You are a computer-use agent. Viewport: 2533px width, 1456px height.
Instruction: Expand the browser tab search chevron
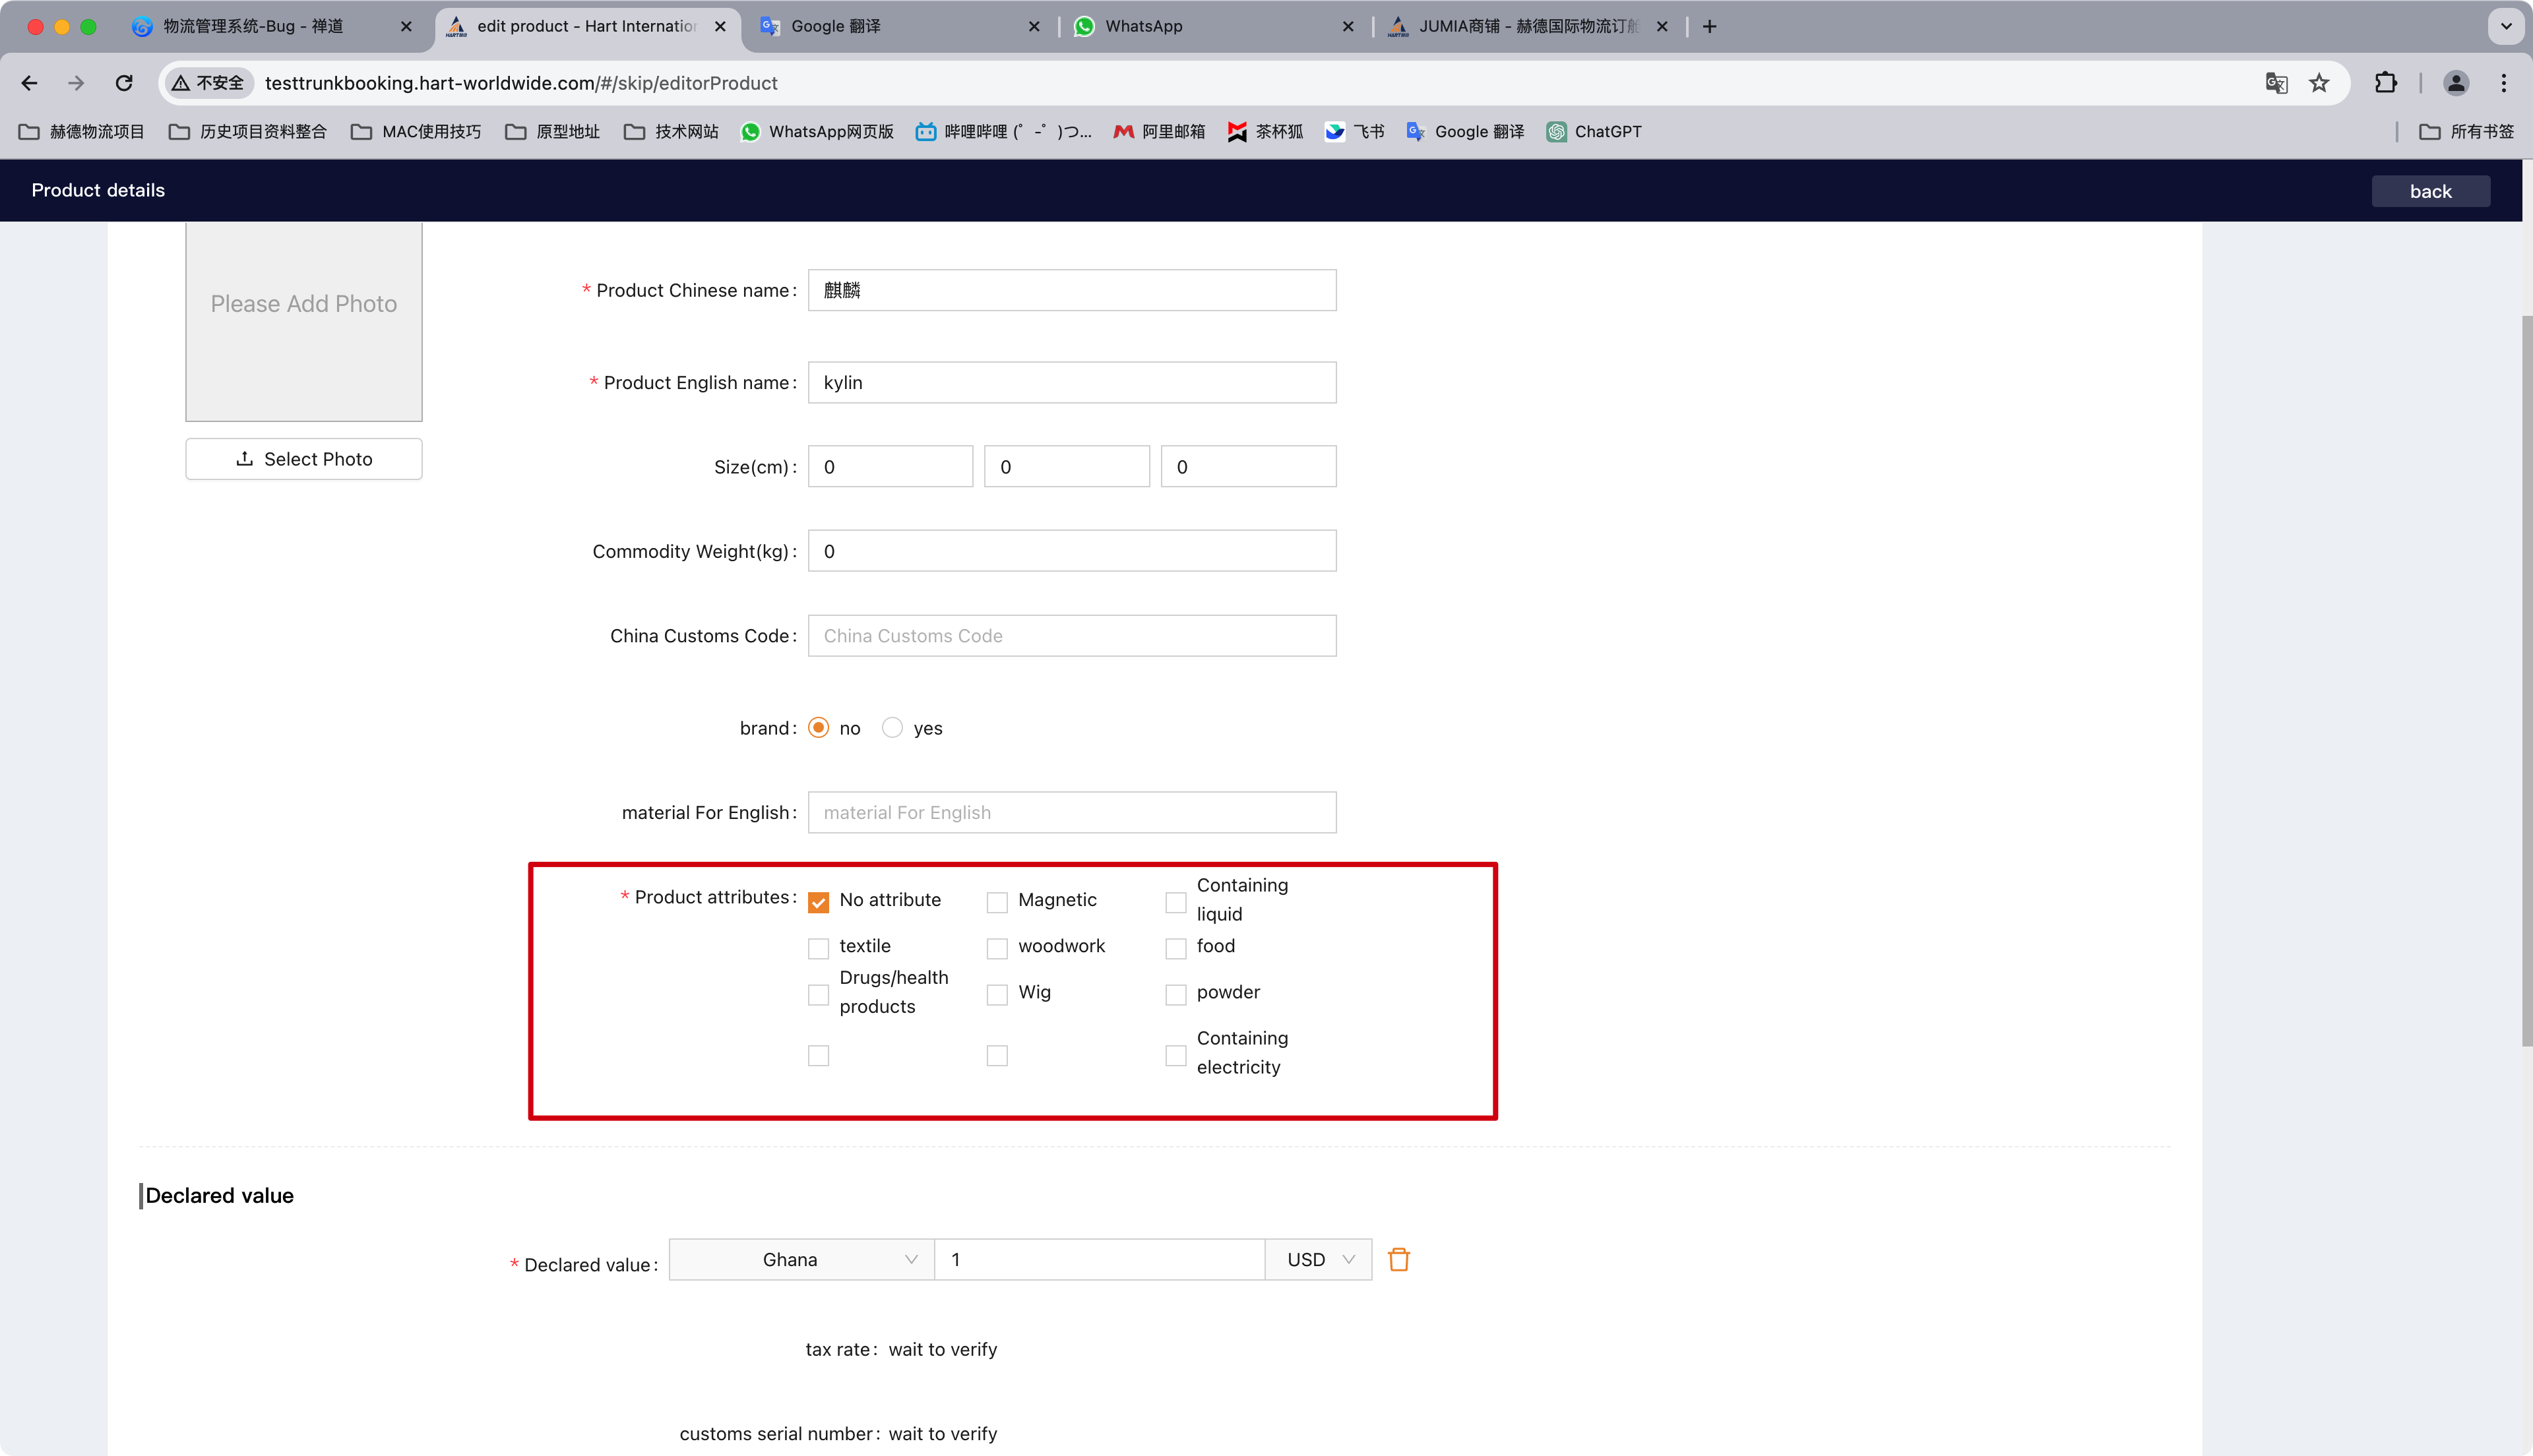point(2505,26)
